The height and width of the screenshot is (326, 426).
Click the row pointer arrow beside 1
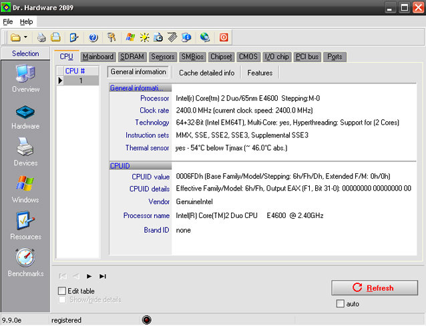pos(60,81)
